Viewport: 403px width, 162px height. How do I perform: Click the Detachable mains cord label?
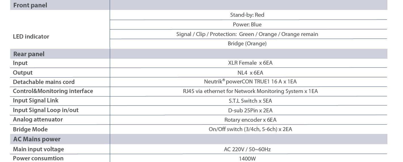pos(44,82)
